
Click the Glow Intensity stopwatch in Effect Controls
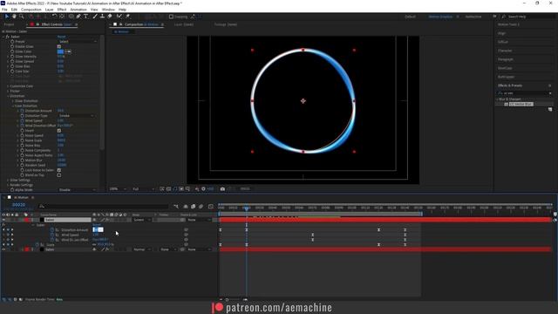pos(12,57)
